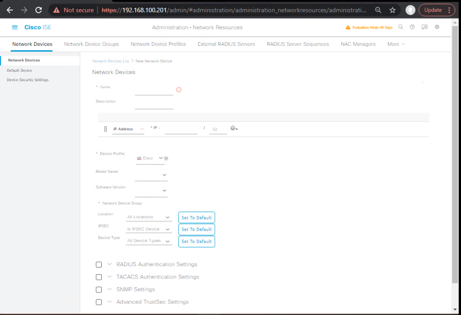Expand SNMP Settings chevron
461x315 pixels.
110,289
